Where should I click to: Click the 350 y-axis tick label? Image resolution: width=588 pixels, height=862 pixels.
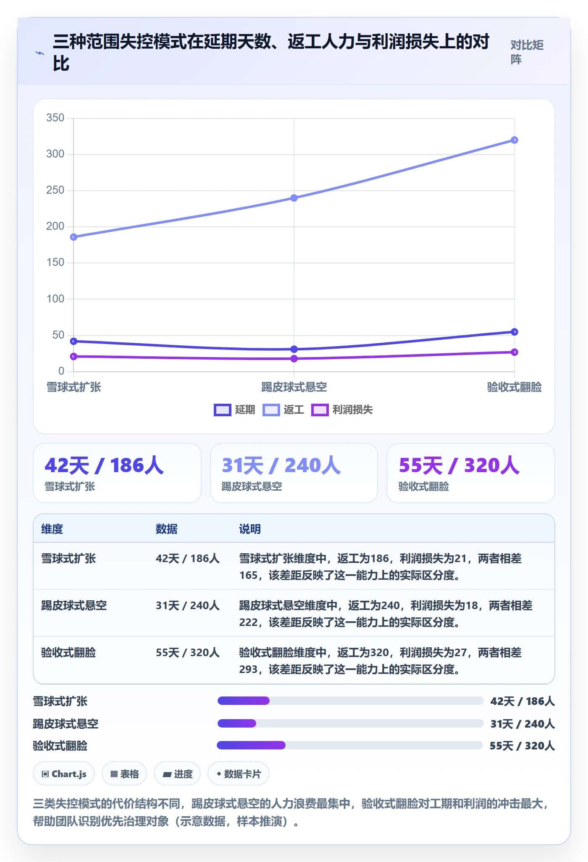[55, 118]
